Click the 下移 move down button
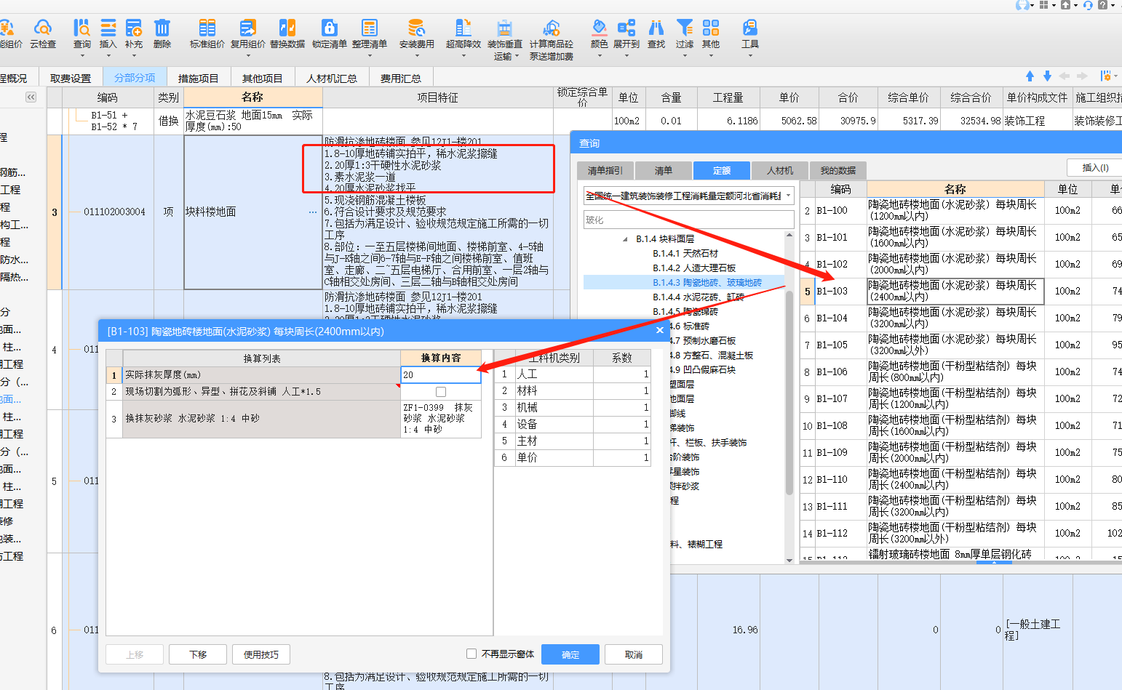 198,654
